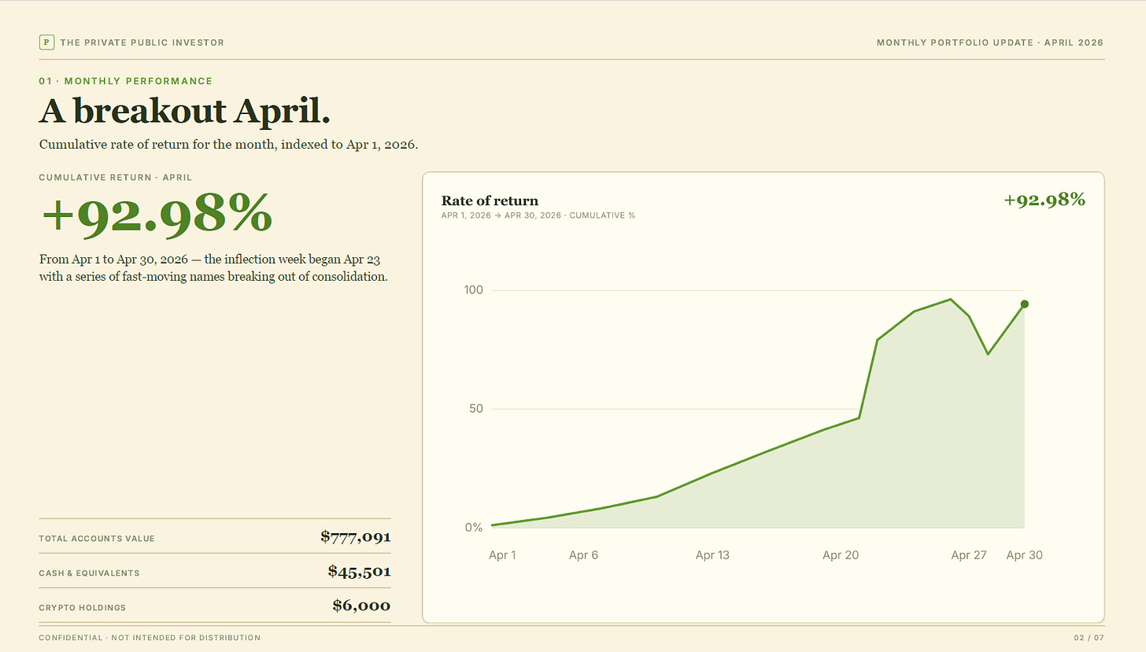Click the 'Apr 27' x-axis label
Screen dimensions: 1146x652
coord(969,555)
